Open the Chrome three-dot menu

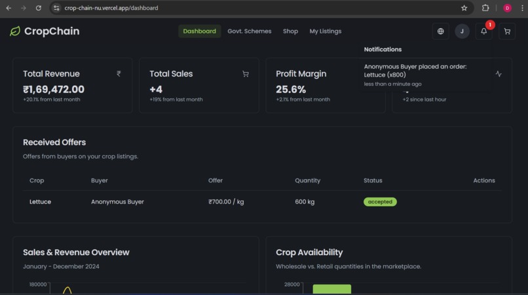click(x=522, y=8)
